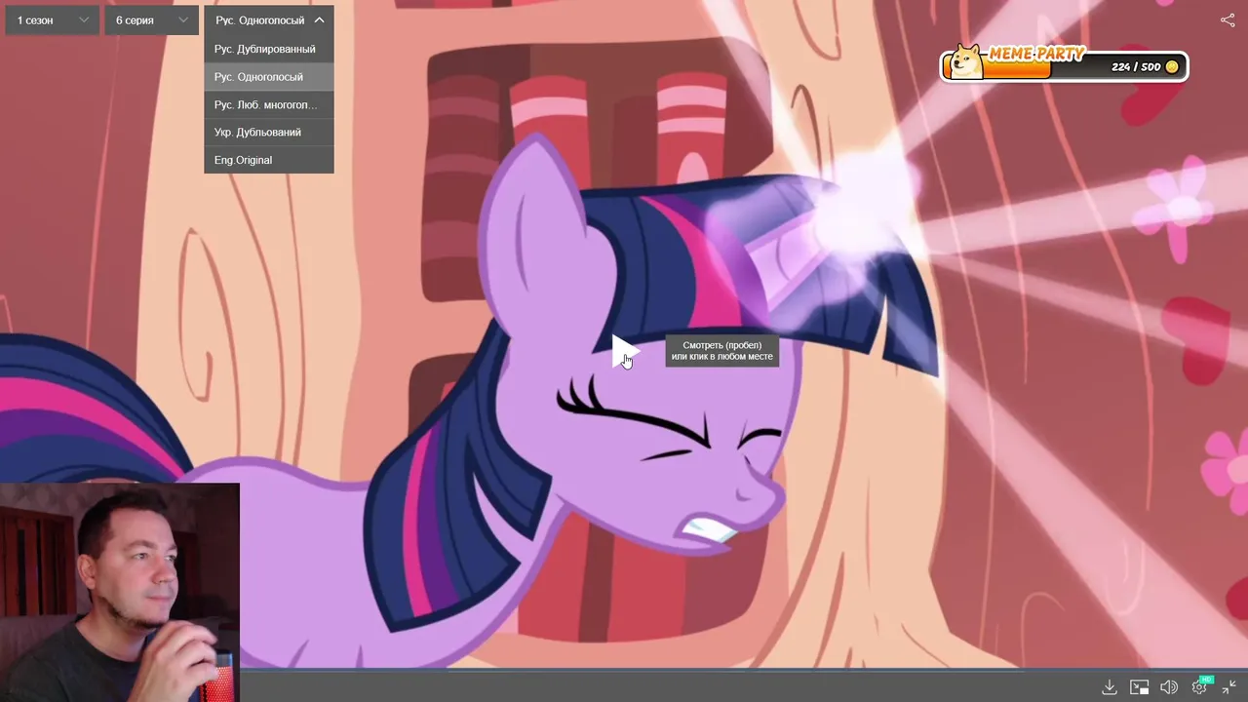Click the Meme Party 224 / 500 coin icon
This screenshot has width=1248, height=702.
pos(1172,67)
